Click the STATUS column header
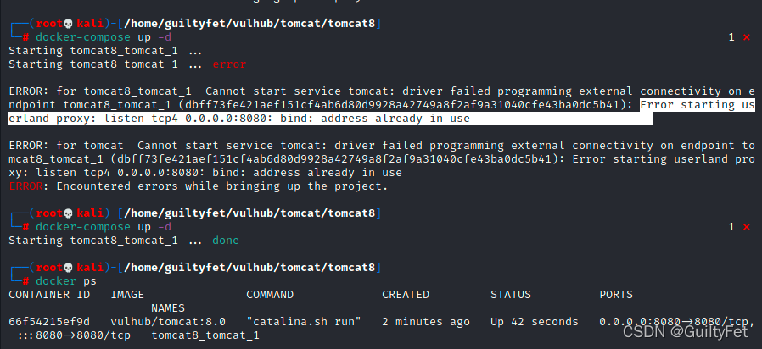The image size is (762, 349). click(511, 295)
